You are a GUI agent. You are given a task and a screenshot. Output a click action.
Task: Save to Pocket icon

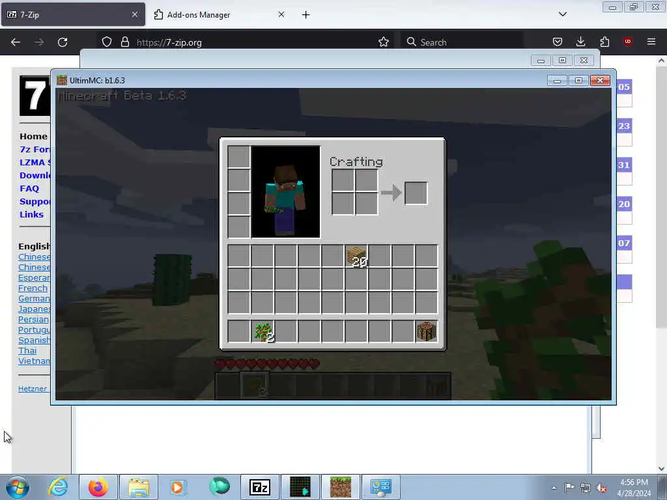coord(558,42)
